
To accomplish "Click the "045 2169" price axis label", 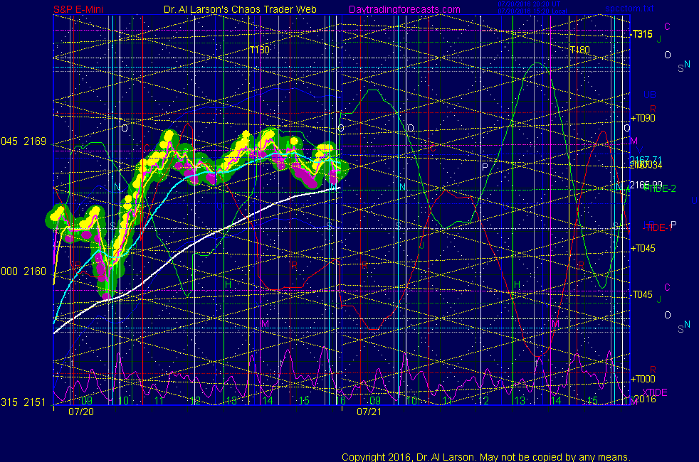I will coord(23,141).
